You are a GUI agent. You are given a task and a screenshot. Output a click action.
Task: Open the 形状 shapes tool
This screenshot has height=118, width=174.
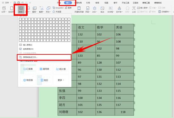click(48, 9)
